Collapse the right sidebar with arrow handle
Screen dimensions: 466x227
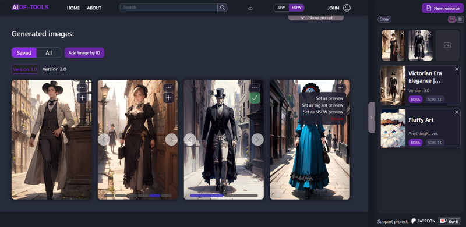(x=371, y=118)
